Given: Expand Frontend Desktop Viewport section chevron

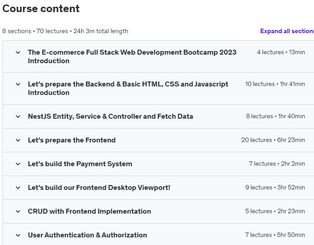Looking at the screenshot, I should click(18, 188).
